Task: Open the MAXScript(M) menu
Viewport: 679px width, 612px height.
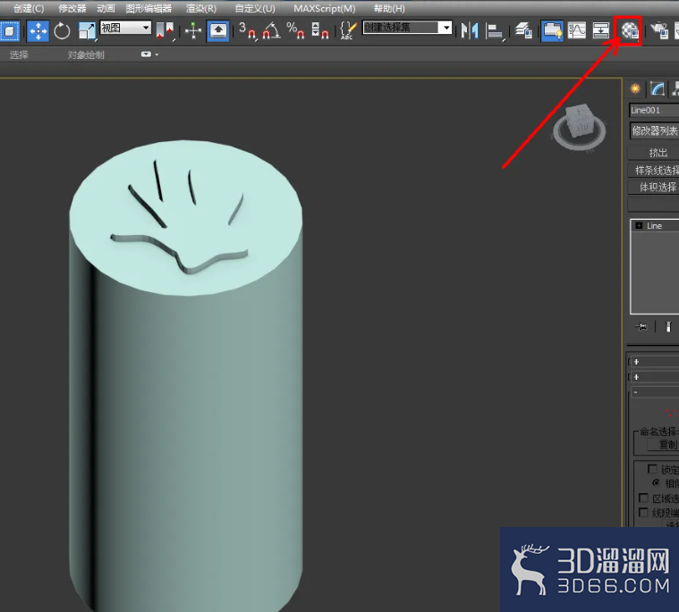Action: click(x=325, y=9)
